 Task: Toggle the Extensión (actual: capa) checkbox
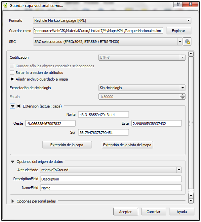(x=19, y=106)
